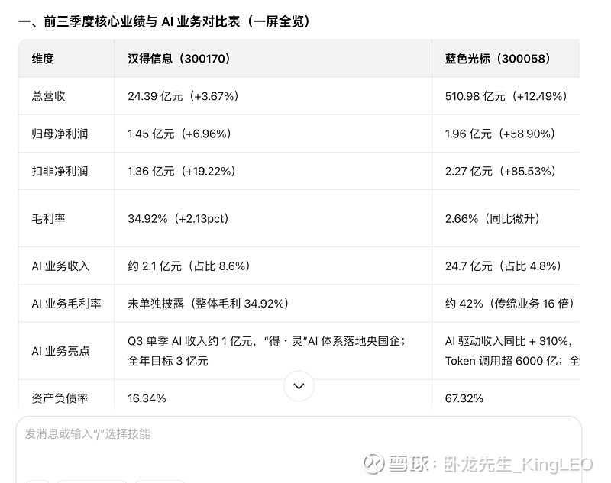This screenshot has width=611, height=483.
Task: Select the 资产负债率 row label
Action: tap(60, 398)
